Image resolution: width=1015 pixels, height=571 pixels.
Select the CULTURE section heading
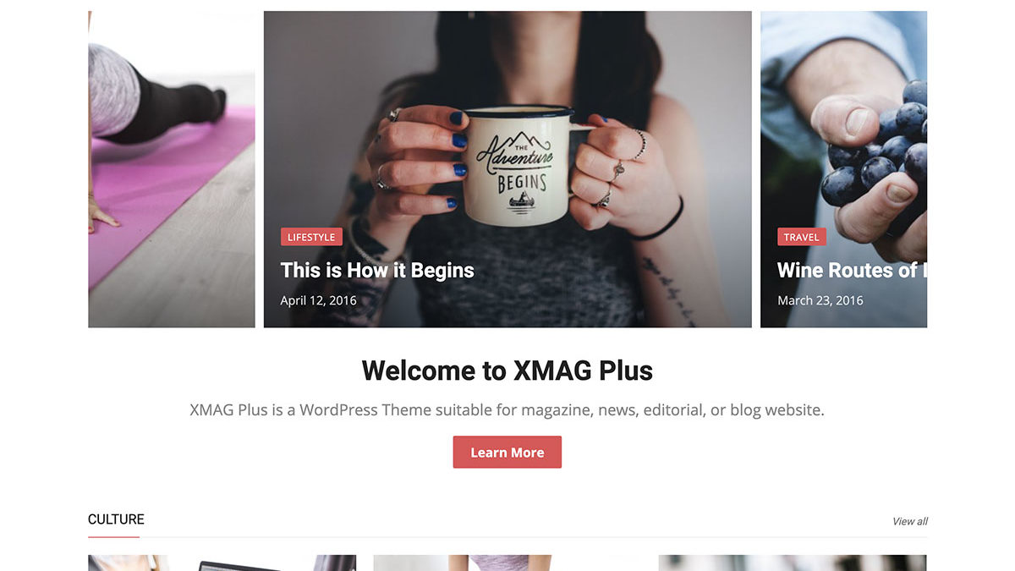click(116, 519)
